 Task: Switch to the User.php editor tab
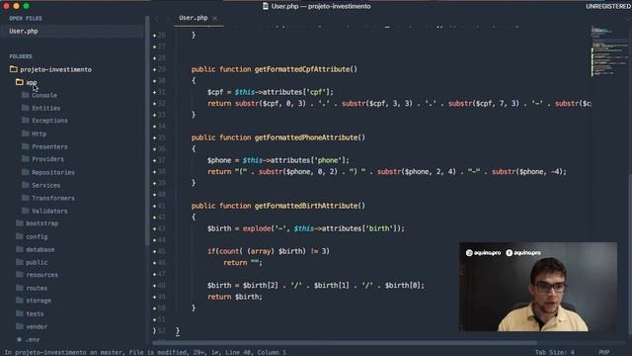(194, 18)
